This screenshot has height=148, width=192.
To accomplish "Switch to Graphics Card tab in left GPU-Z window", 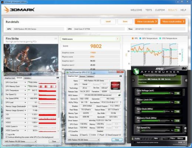I will pos(10,78).
